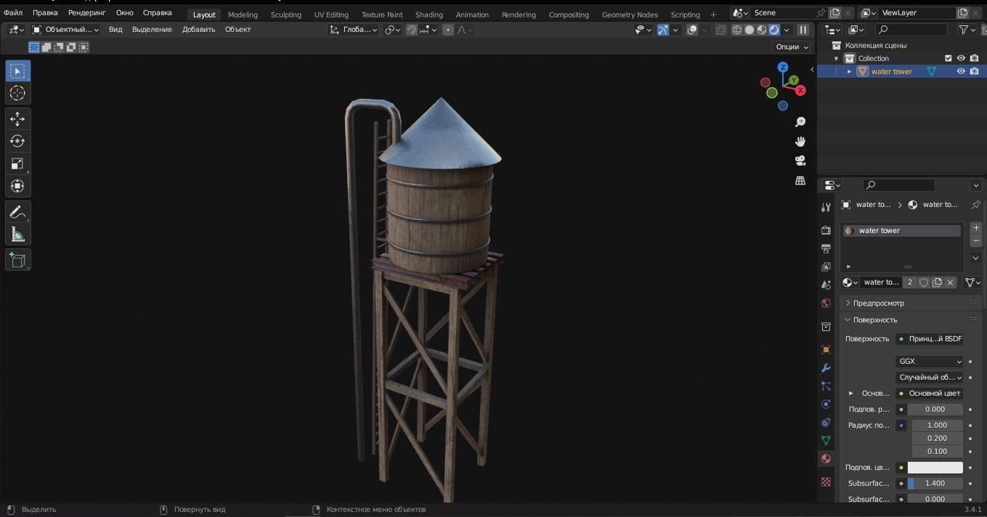Hide Collection in viewport via eye icon

point(961,58)
